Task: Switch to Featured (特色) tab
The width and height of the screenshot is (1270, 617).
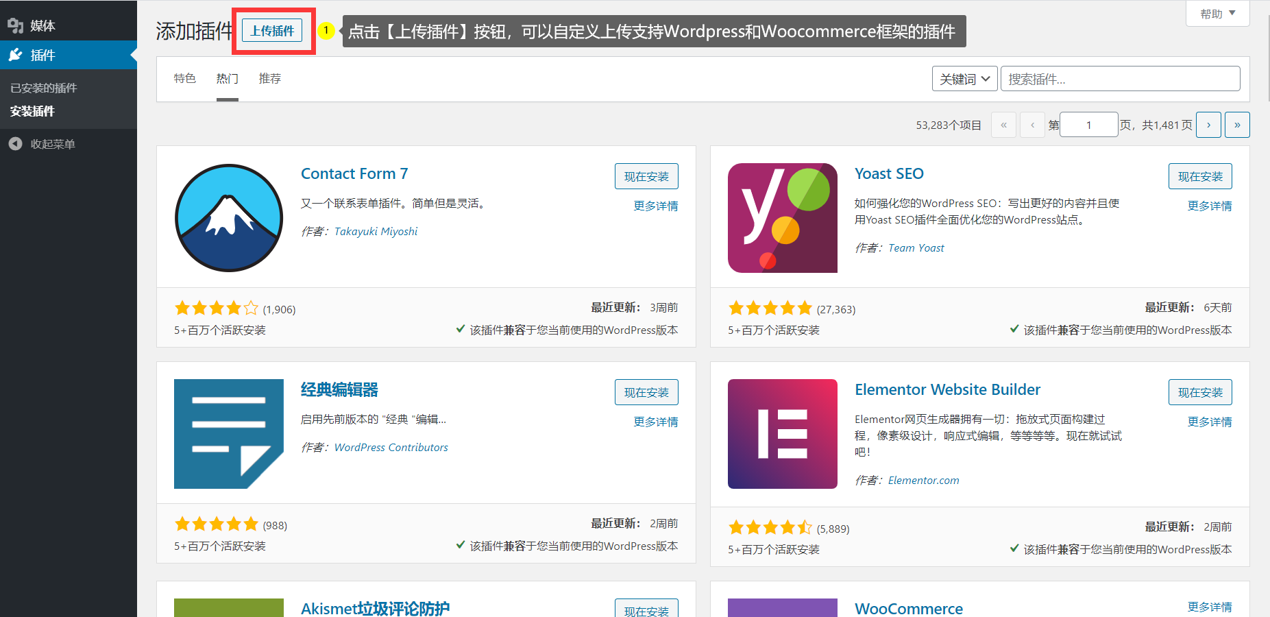Action: [x=185, y=79]
